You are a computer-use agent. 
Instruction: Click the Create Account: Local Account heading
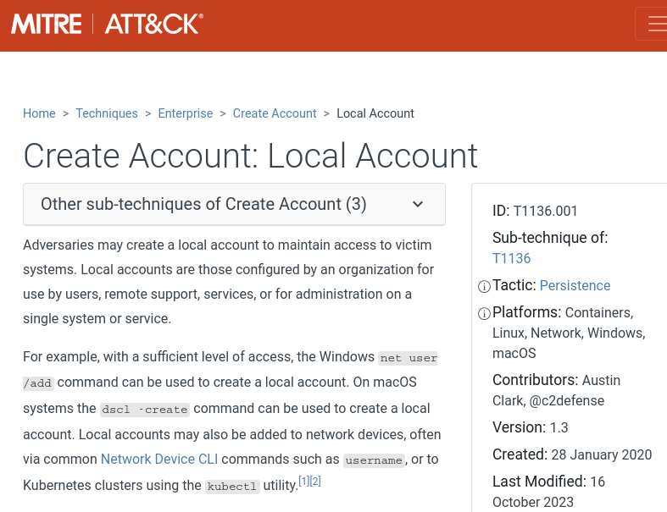click(x=251, y=156)
